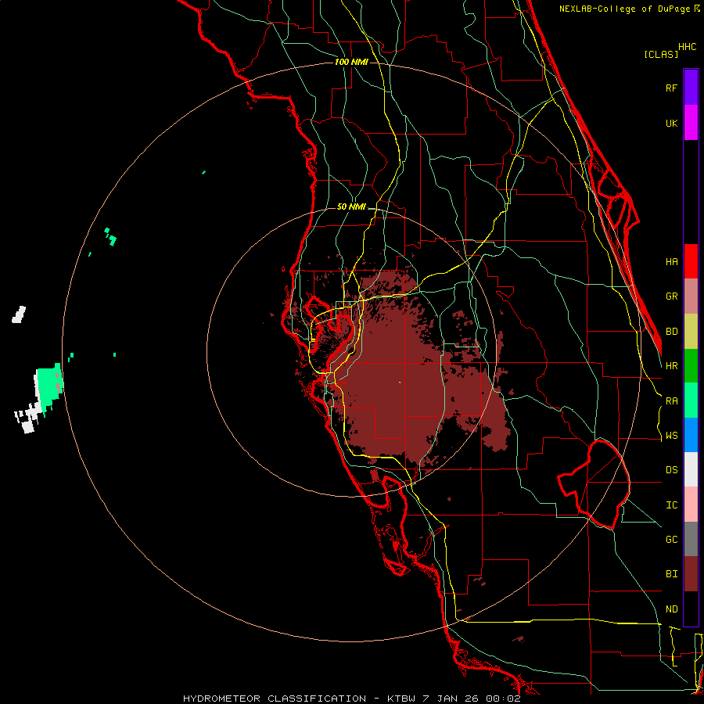Select the gray GC legend swatch

point(691,539)
